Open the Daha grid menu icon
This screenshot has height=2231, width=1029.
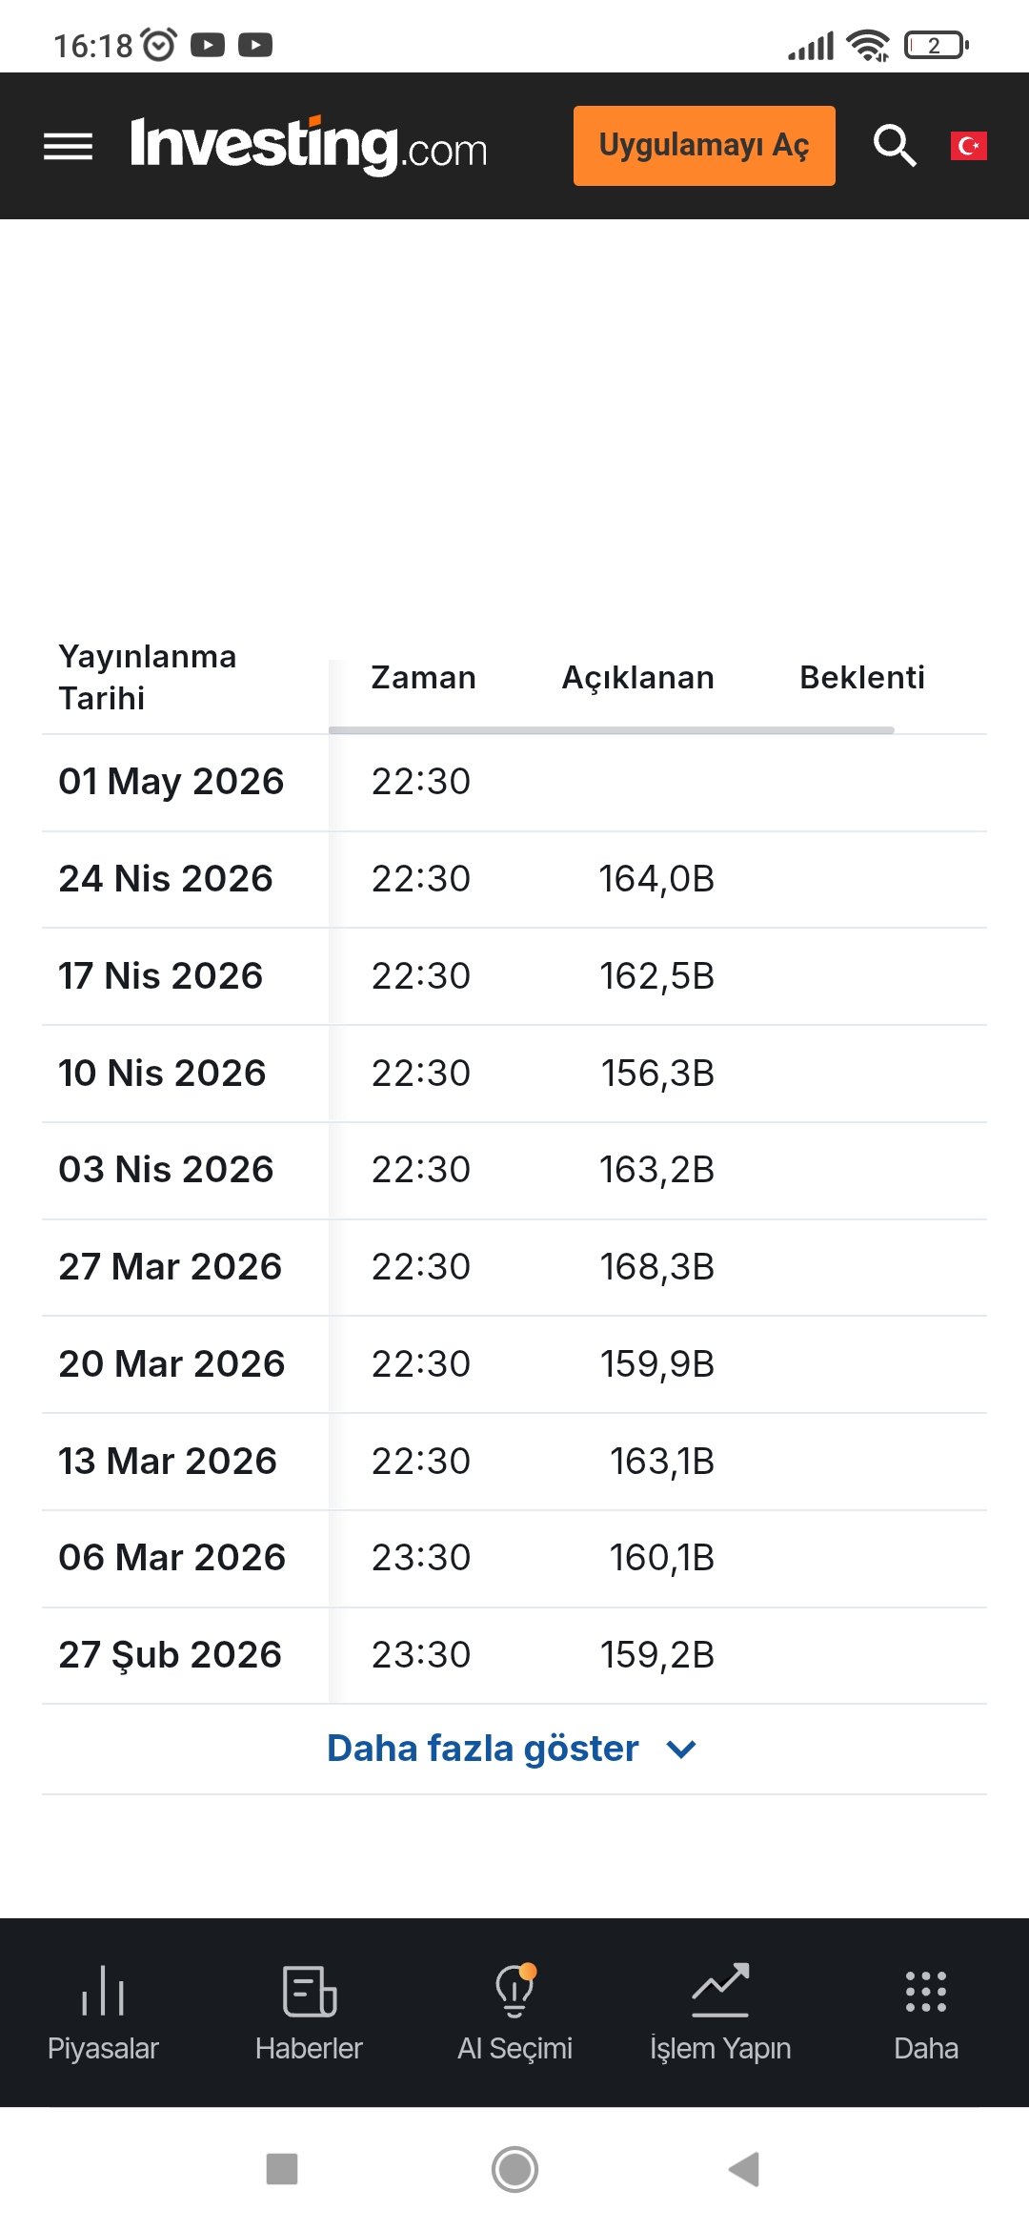(x=926, y=1991)
